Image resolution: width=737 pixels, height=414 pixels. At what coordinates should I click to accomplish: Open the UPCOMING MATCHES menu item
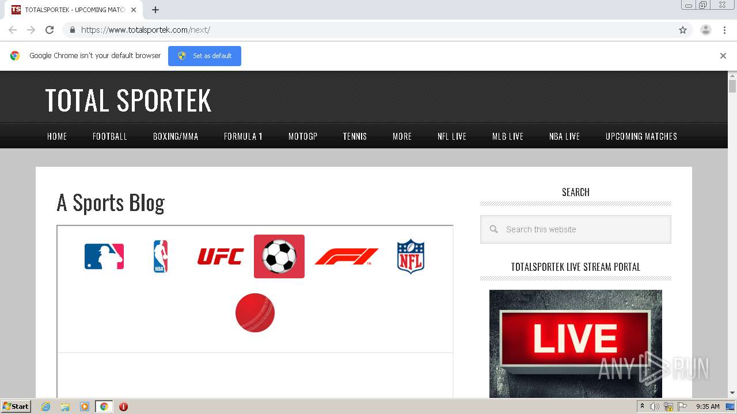(x=641, y=136)
